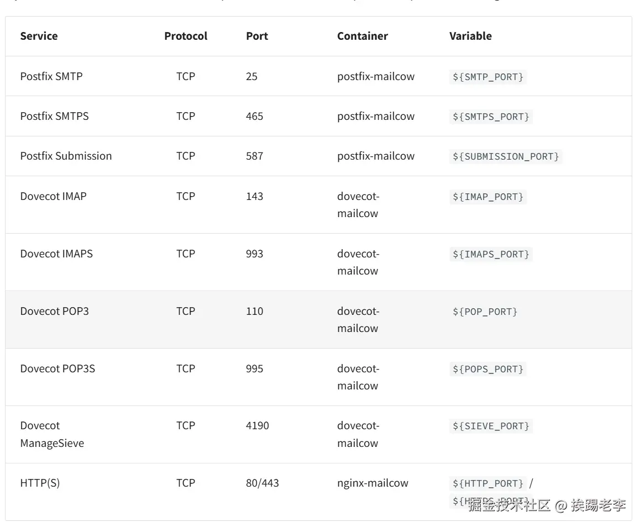
Task: Click the Variable column header
Action: click(470, 36)
